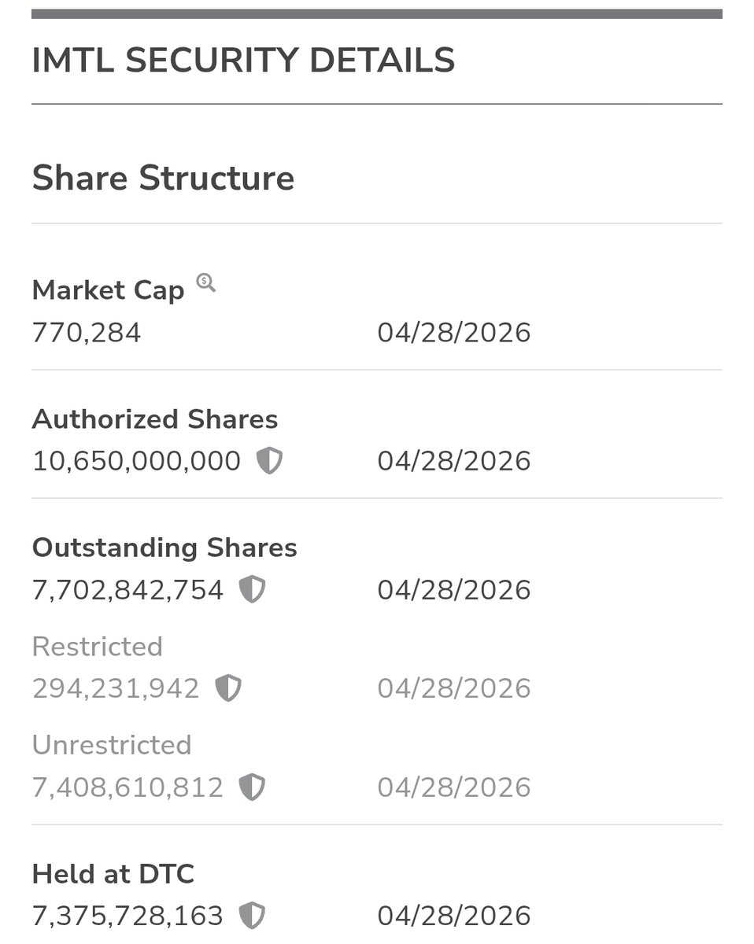The width and height of the screenshot is (754, 944).
Task: Click the Market Cap magnifier dollar icon
Action: [x=206, y=282]
